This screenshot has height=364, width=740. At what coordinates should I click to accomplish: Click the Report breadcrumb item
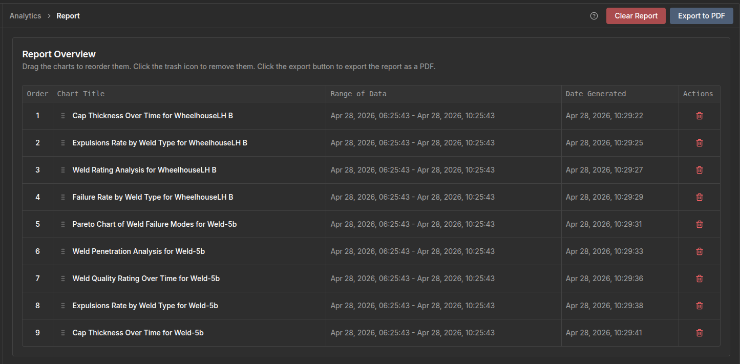pos(68,16)
